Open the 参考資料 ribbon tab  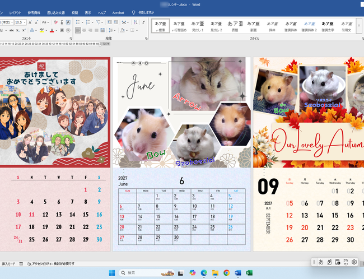click(34, 13)
